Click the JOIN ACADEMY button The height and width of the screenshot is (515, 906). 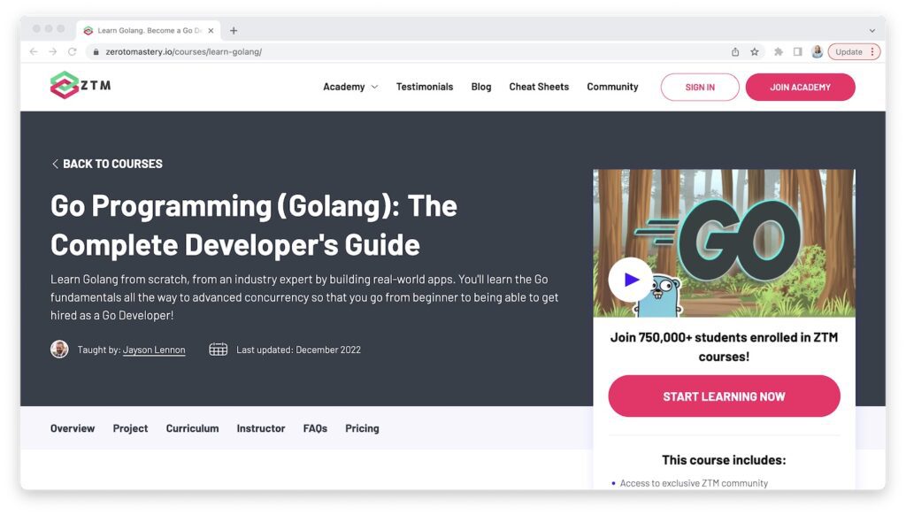click(x=800, y=88)
